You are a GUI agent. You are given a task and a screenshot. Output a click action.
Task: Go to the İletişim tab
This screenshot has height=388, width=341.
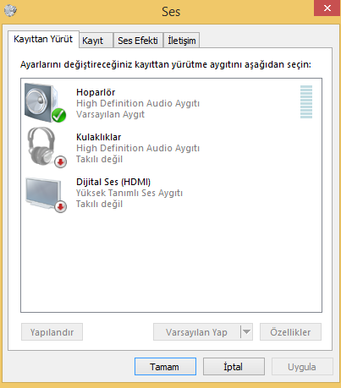tap(182, 41)
